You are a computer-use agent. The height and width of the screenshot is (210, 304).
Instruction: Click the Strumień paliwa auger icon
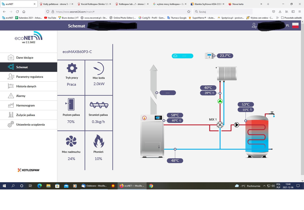pos(99,105)
